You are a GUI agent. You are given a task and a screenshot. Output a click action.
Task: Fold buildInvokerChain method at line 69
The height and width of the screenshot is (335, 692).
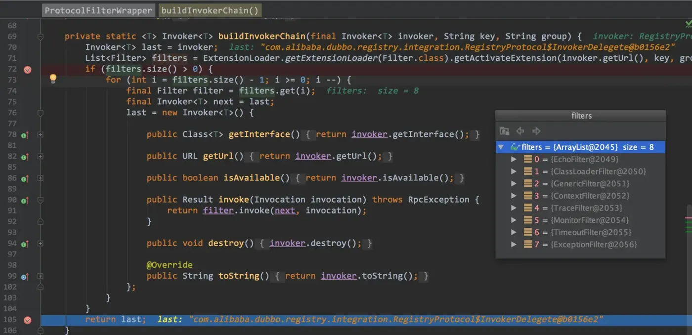(41, 37)
